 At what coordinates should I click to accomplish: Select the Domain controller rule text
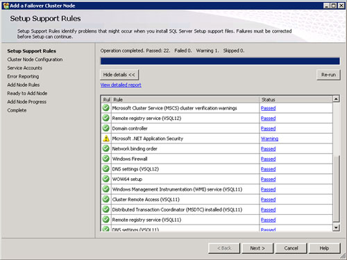click(130, 128)
